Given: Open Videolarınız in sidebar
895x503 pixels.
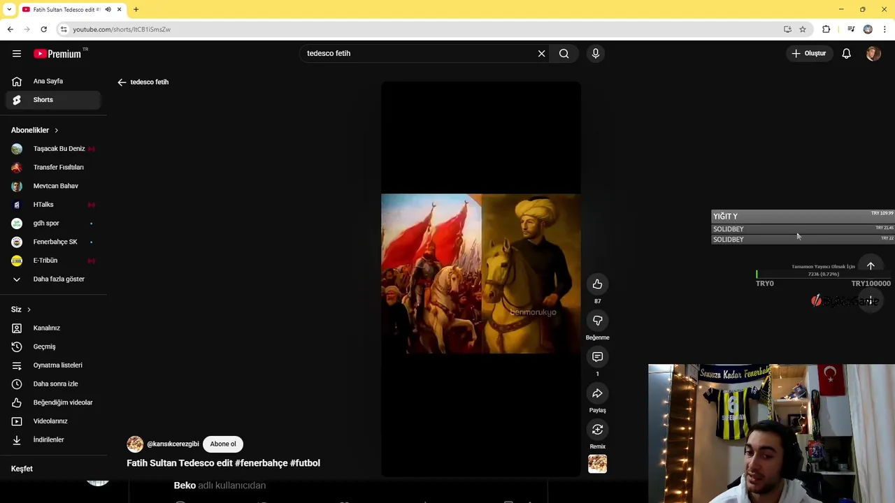Looking at the screenshot, I should [x=53, y=421].
